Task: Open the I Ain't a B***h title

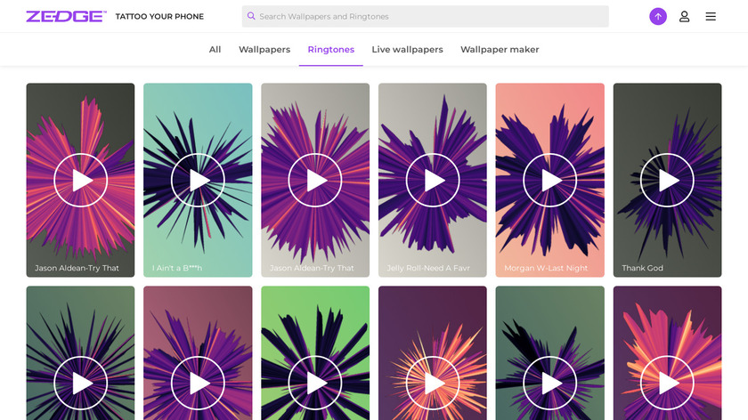Action: tap(177, 268)
